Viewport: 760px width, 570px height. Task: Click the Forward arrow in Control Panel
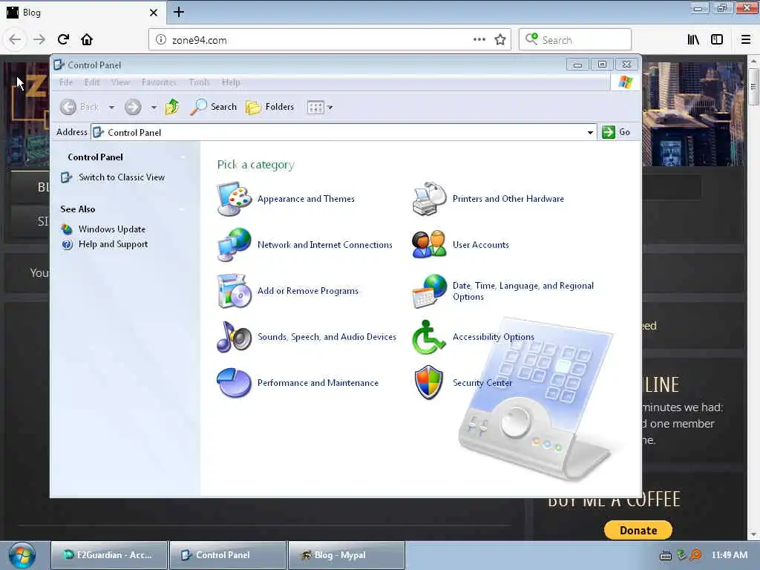tap(133, 107)
